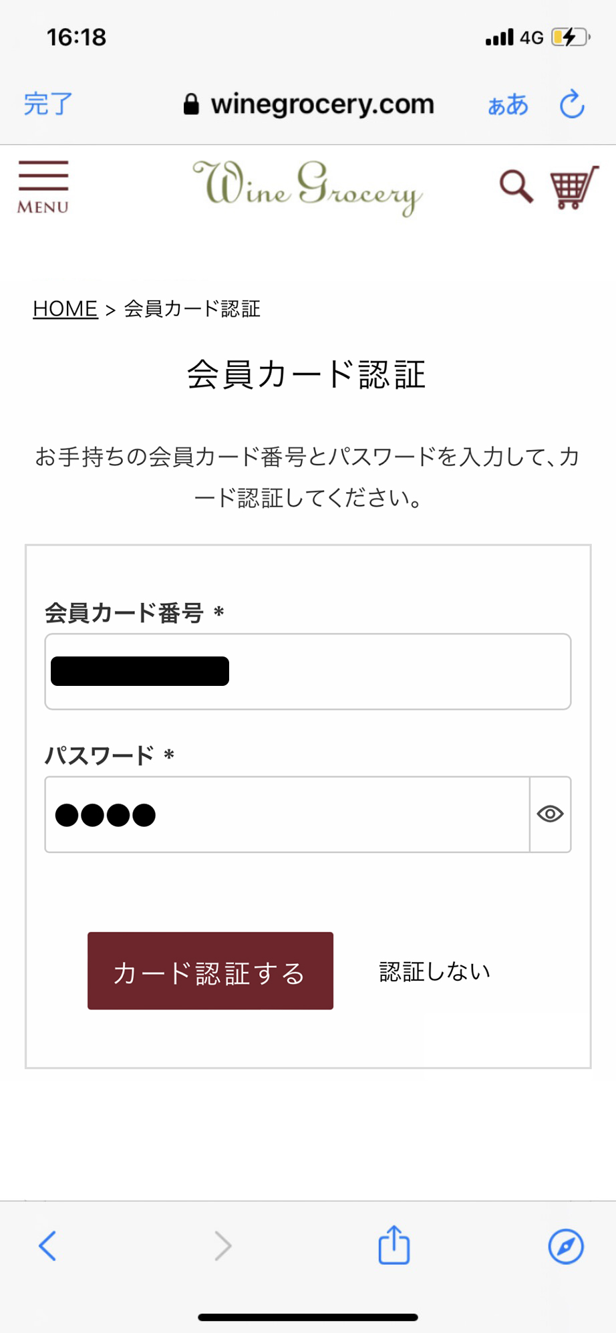Open the share sheet icon
The height and width of the screenshot is (1333, 616).
(394, 1244)
